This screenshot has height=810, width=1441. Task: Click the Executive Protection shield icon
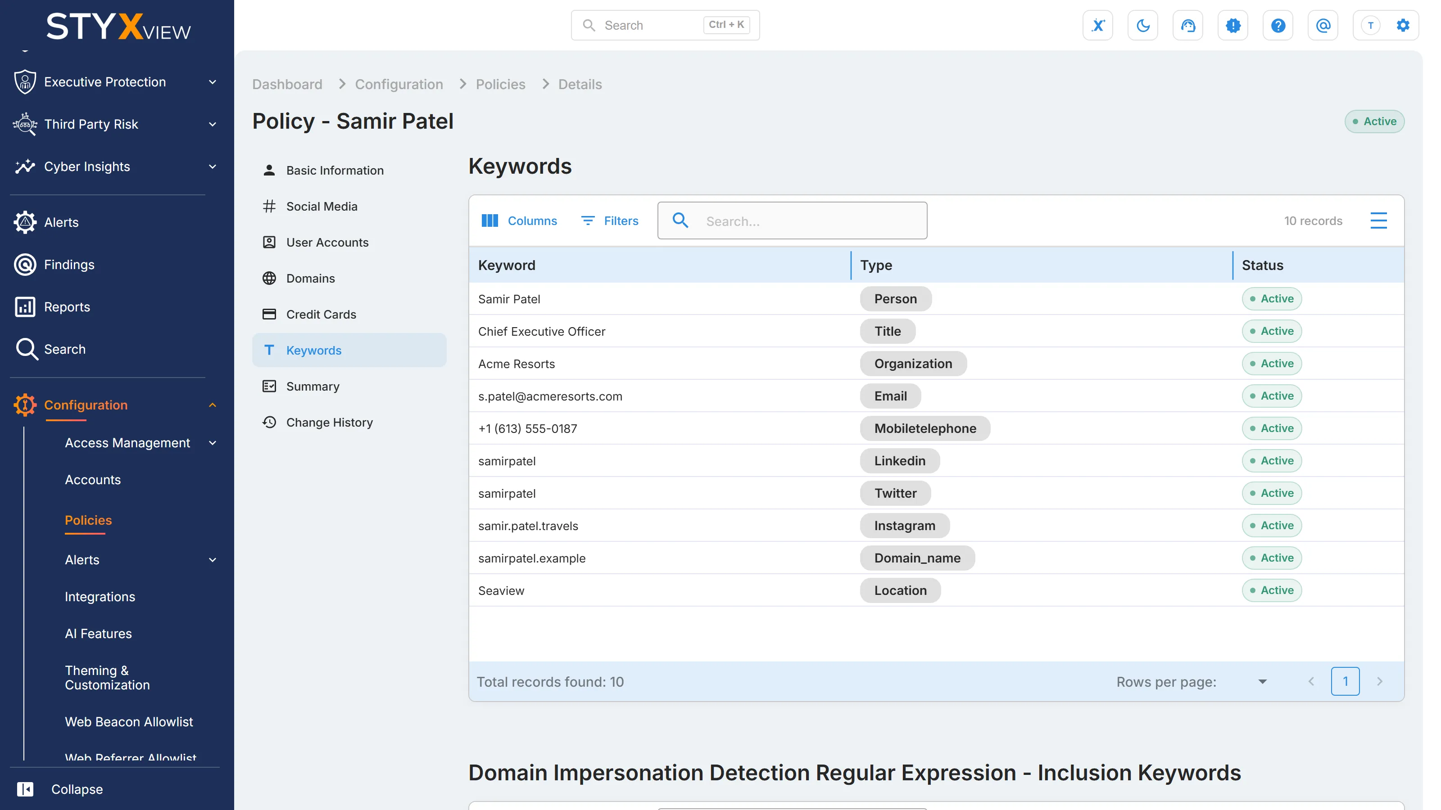pyautogui.click(x=25, y=81)
